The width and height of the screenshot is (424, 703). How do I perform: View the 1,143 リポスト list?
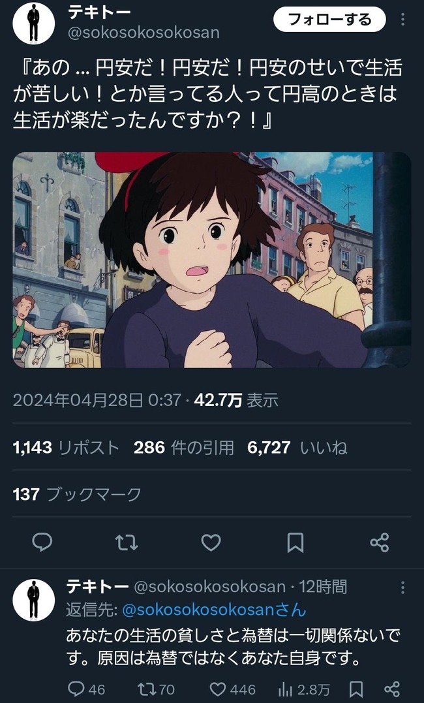[x=67, y=447]
